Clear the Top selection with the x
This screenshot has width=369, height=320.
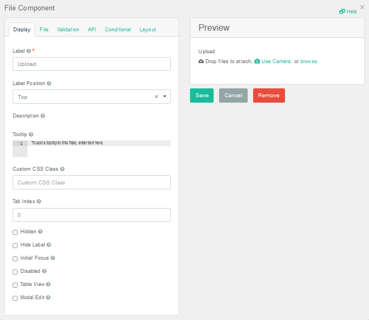156,97
